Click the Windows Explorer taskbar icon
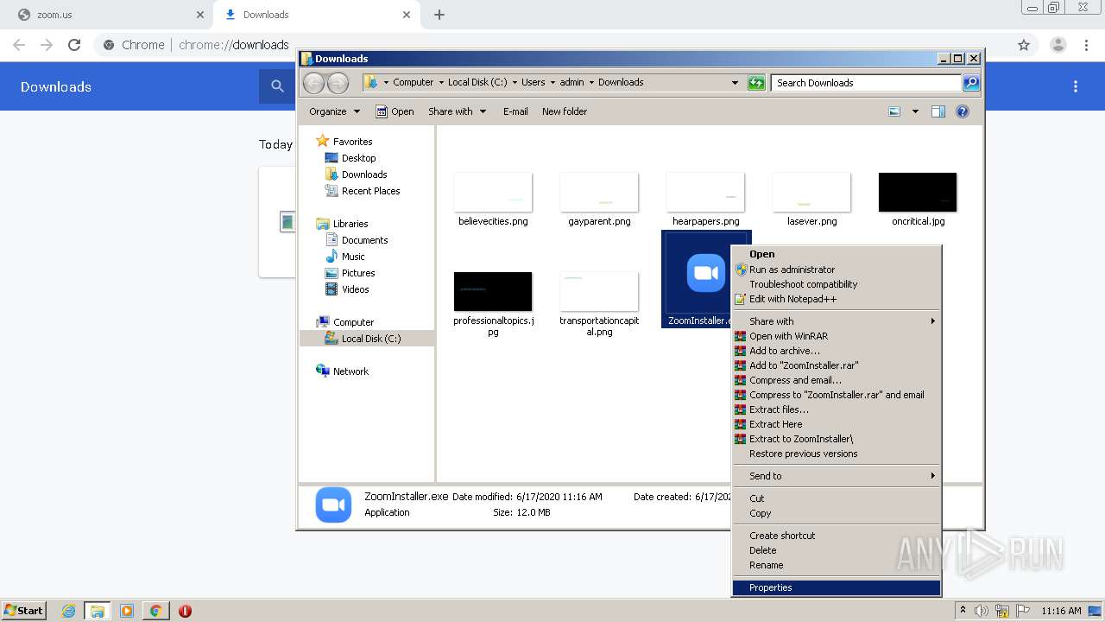Viewport: 1105px width, 622px height. 98,611
